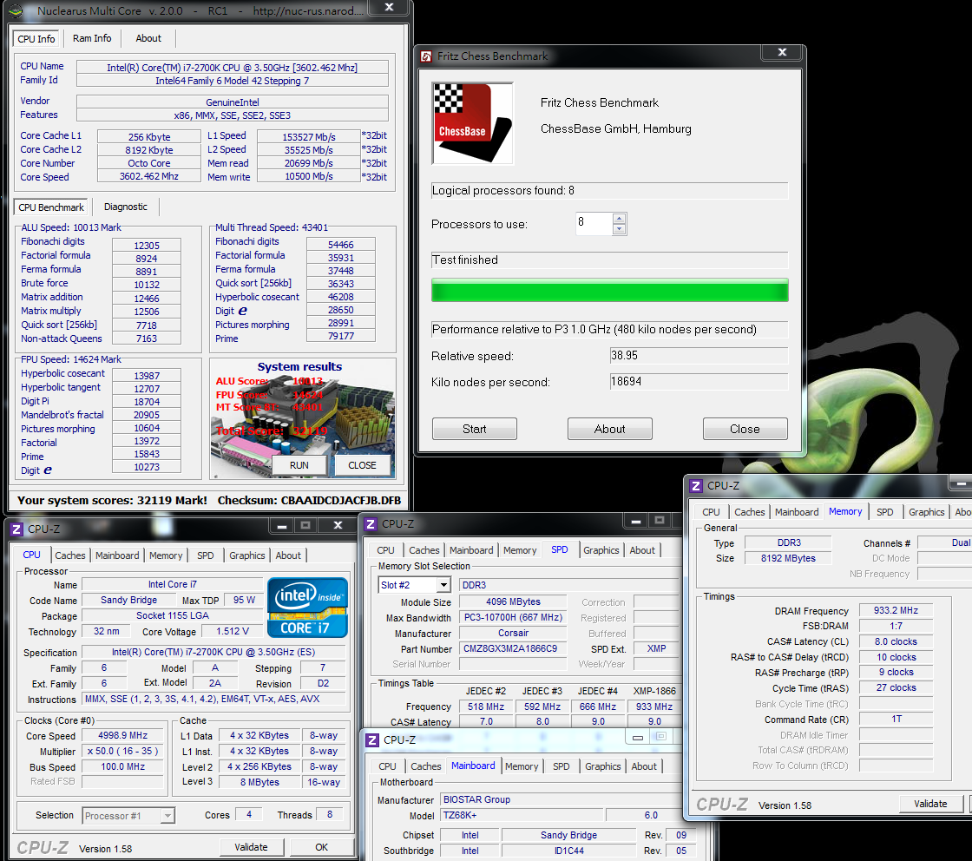Click the Multiplier x 50.0 value
Image resolution: width=972 pixels, height=861 pixels.
coord(122,752)
